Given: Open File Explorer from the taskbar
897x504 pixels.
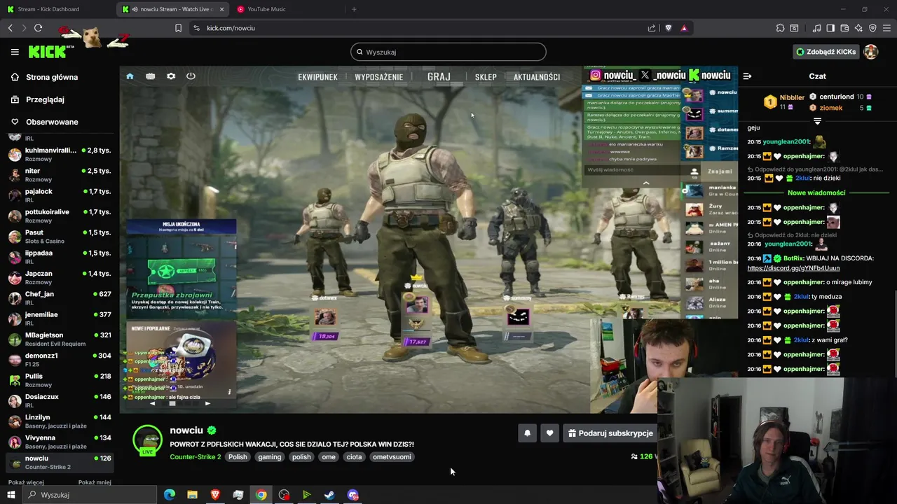Looking at the screenshot, I should (192, 495).
